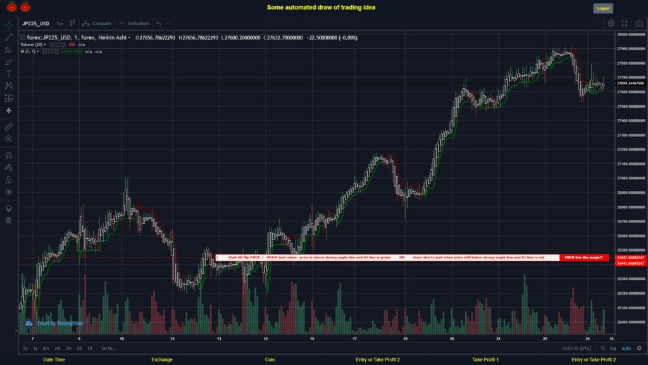Select the 1y time range
Viewport: 648px width, 365px height.
pyautogui.click(x=35, y=349)
